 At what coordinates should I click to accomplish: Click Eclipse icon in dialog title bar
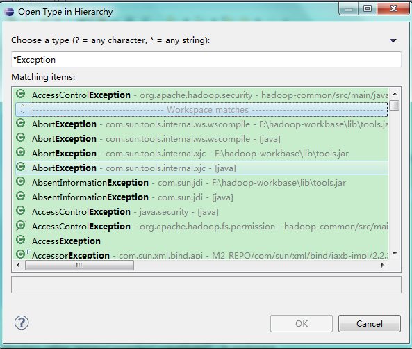click(x=9, y=12)
